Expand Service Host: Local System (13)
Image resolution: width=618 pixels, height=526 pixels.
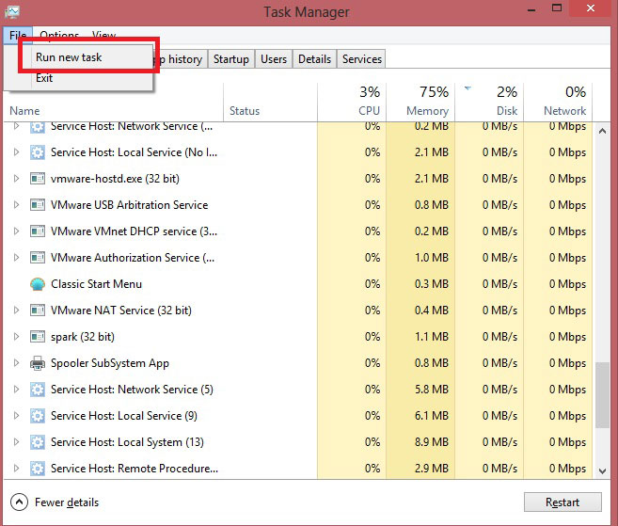click(x=16, y=442)
